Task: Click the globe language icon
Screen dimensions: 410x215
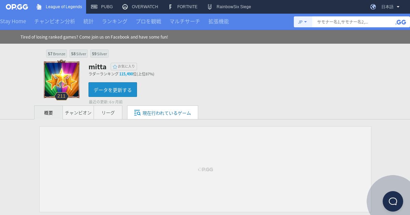Action: tap(373, 7)
